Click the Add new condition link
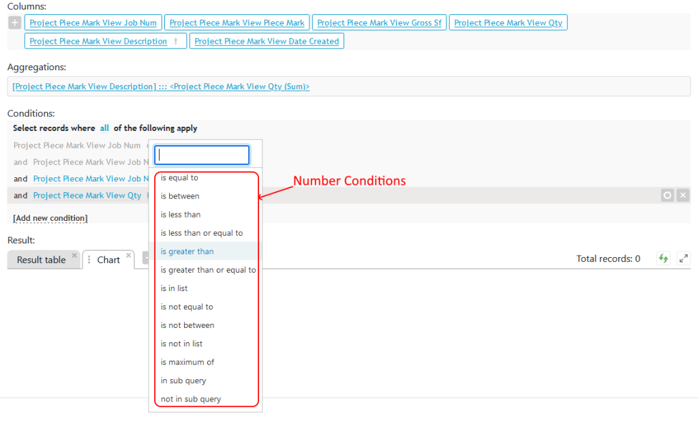 pos(50,217)
